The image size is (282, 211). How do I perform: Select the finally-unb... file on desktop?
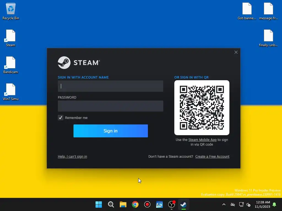pyautogui.click(x=268, y=38)
